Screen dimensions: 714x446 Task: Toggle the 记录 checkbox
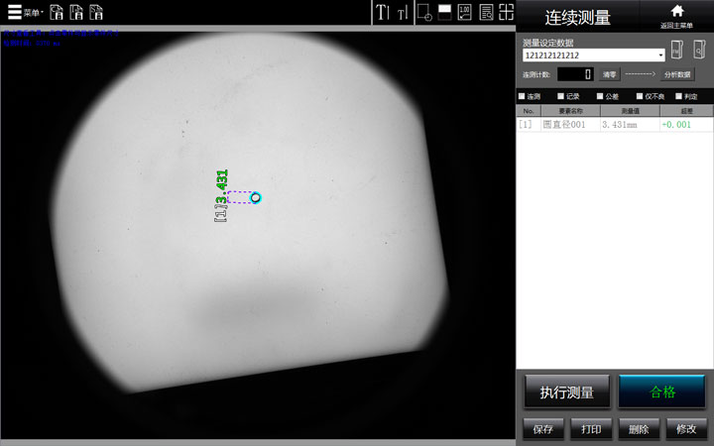click(x=561, y=96)
